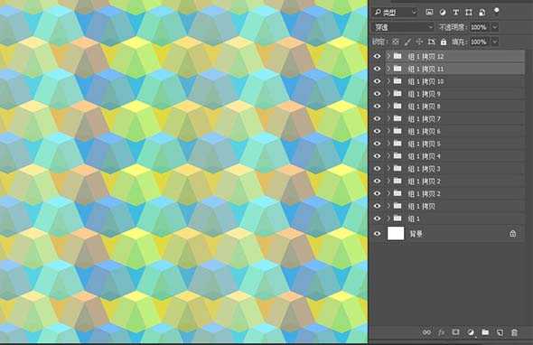533x345 pixels.
Task: Click the lock image pixels brush icon
Action: [x=407, y=42]
